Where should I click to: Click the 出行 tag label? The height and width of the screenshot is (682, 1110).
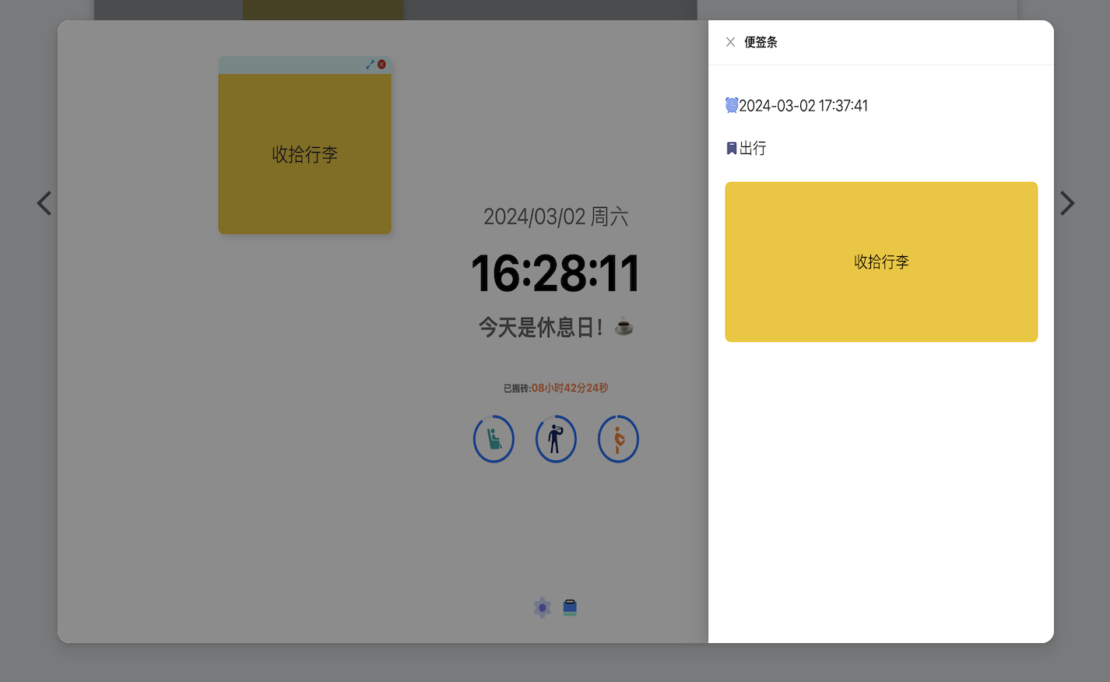tap(753, 148)
